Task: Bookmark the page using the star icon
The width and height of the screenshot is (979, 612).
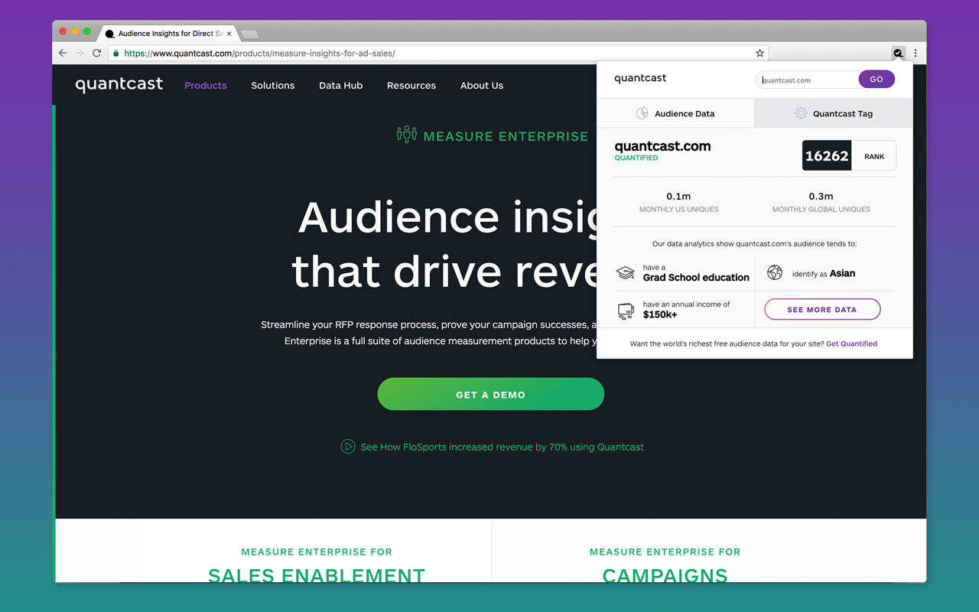Action: tap(759, 54)
